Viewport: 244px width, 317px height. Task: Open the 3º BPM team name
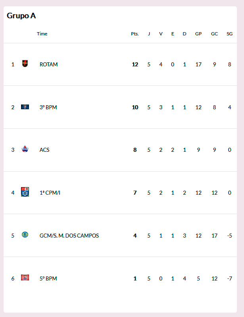[48, 107]
